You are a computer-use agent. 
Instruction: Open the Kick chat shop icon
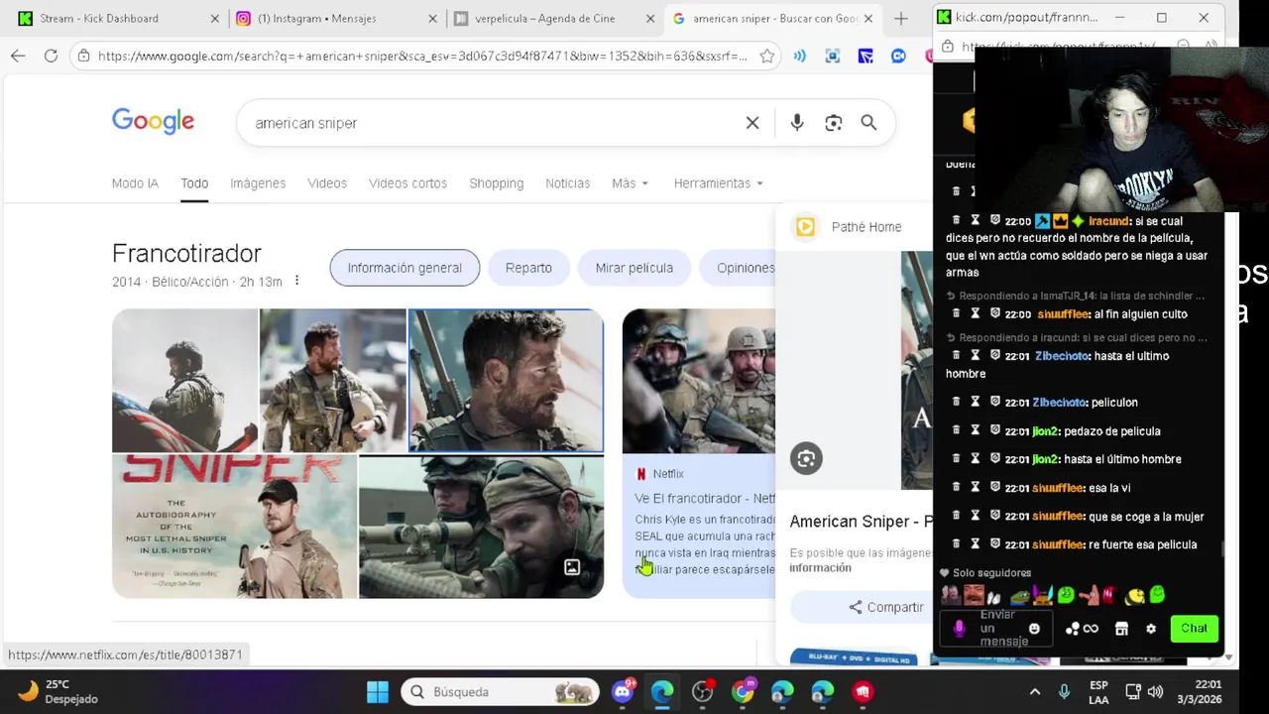pyautogui.click(x=1121, y=629)
